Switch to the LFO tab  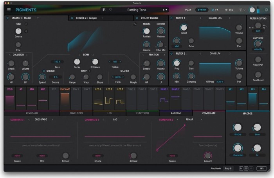pyautogui.click(x=109, y=113)
